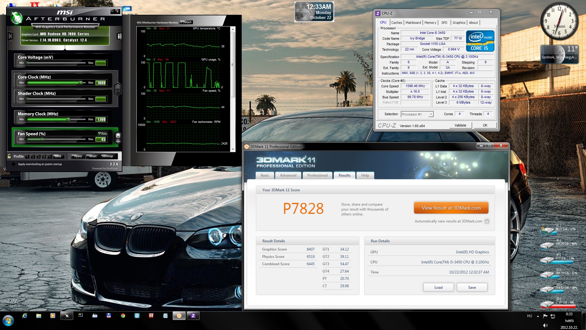The width and height of the screenshot is (586, 330).
Task: Open Kombustor via the K side button
Action: 11,36
